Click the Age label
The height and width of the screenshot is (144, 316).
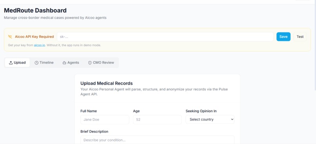click(136, 111)
